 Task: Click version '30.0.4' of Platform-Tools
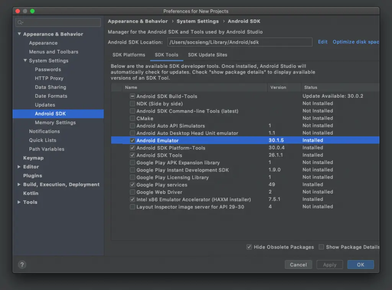(x=276, y=148)
